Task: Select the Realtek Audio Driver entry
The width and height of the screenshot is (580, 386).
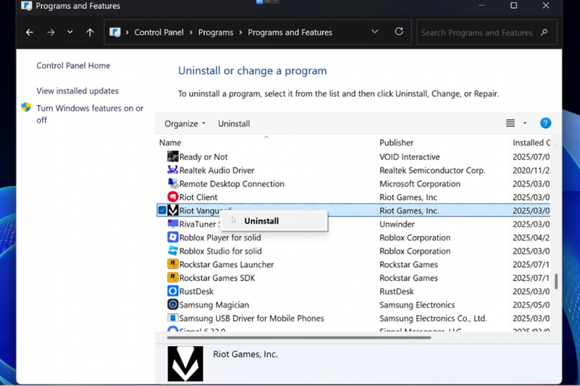Action: 217,170
